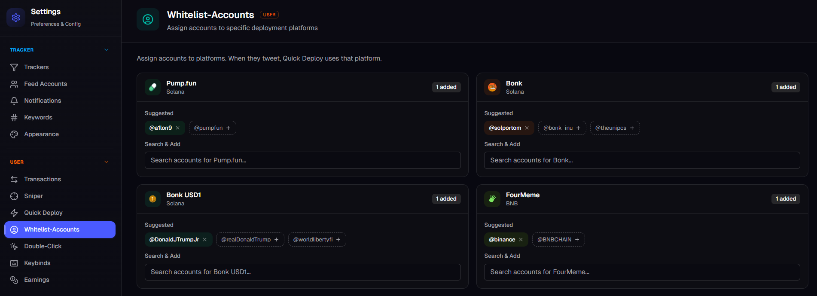Open Sniper via its crosshair icon

point(14,196)
